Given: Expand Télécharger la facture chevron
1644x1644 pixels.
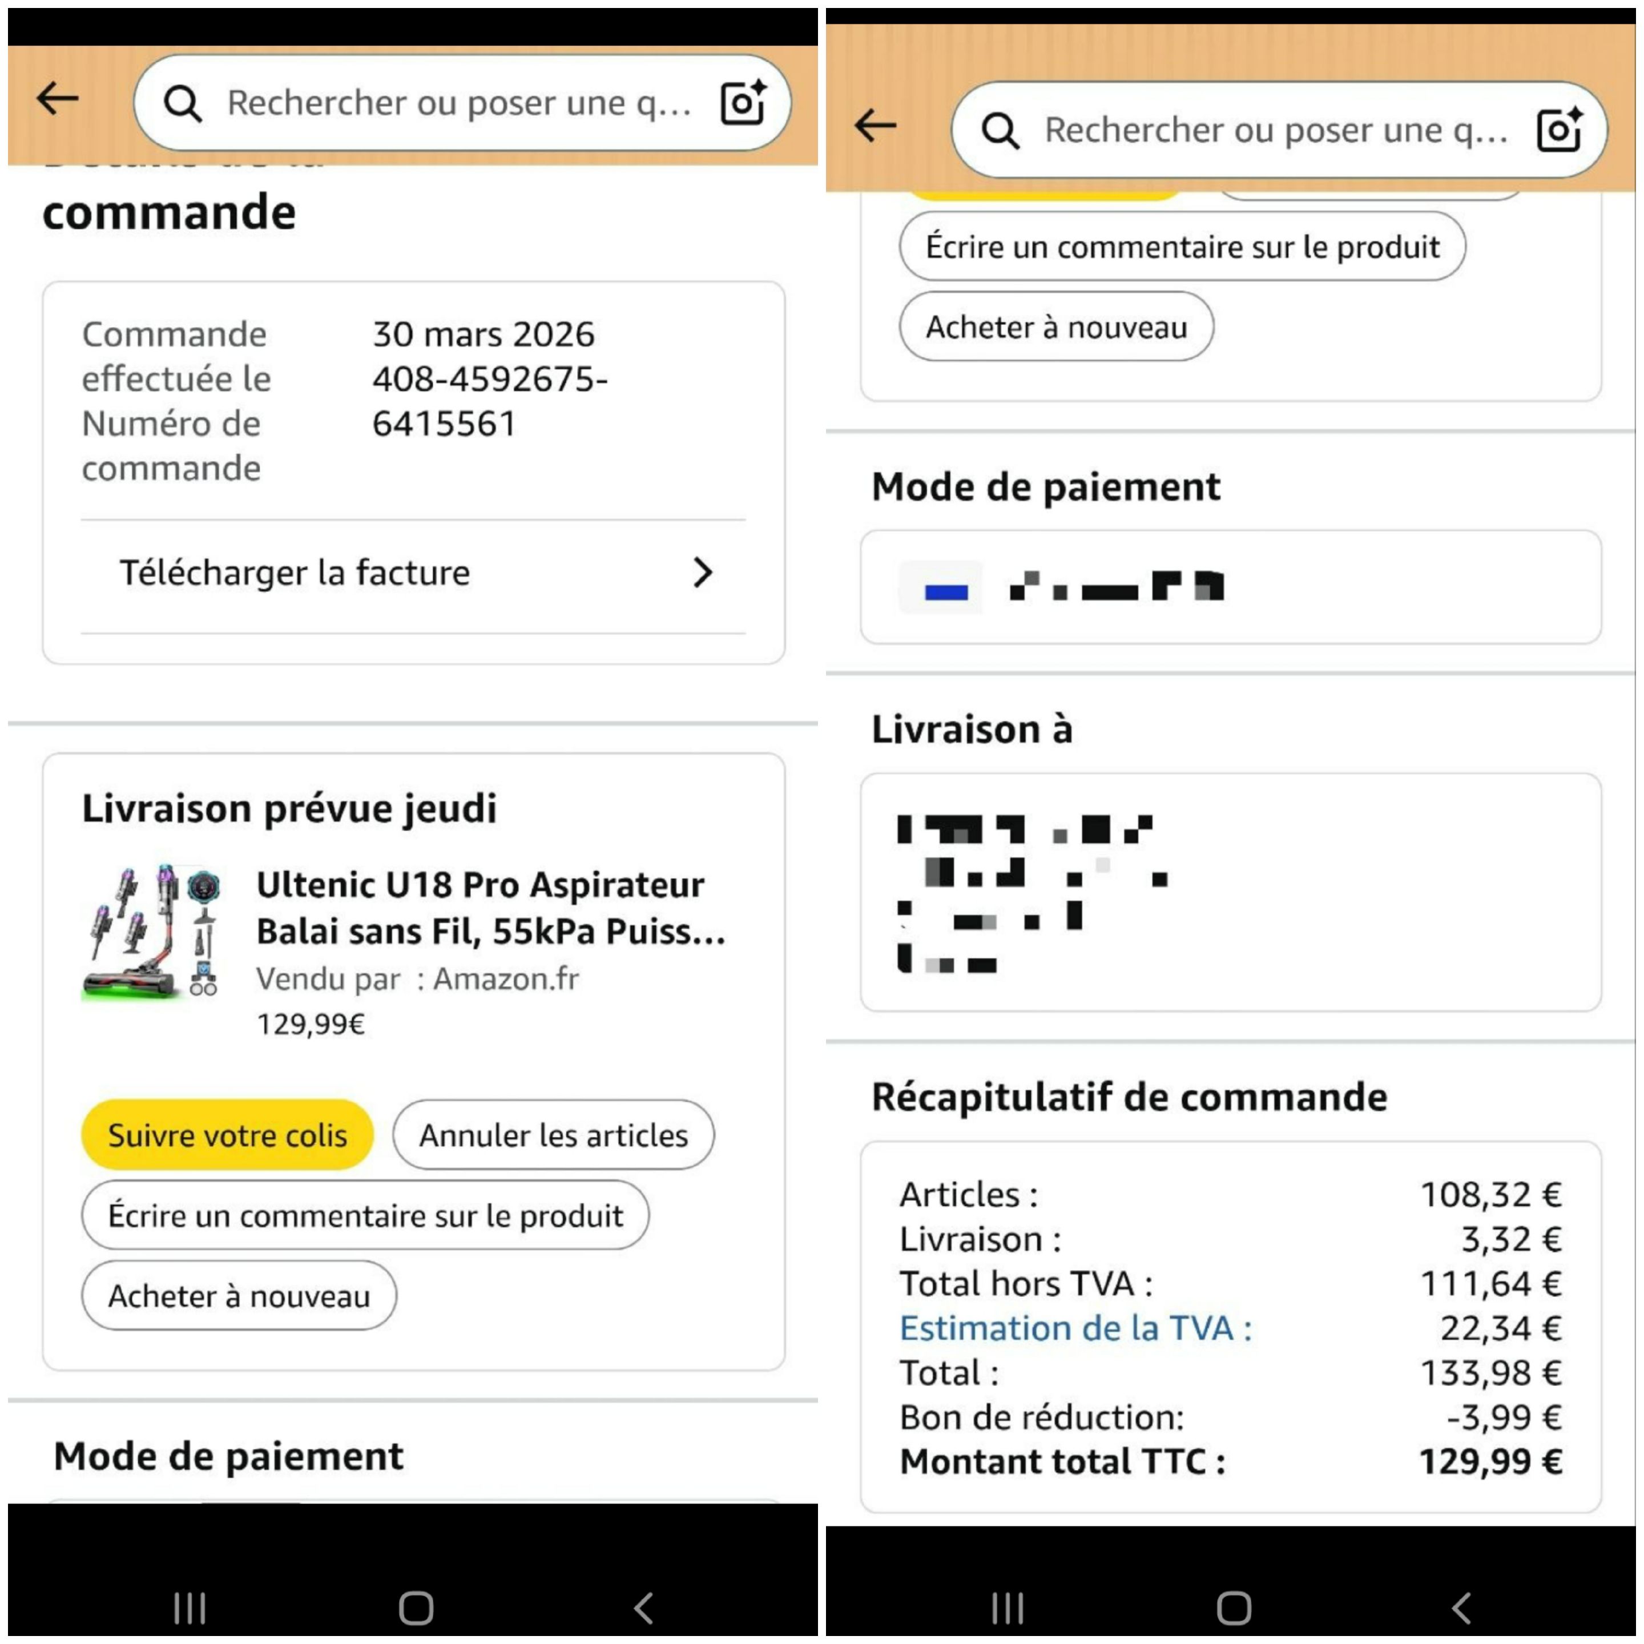Looking at the screenshot, I should coord(702,573).
